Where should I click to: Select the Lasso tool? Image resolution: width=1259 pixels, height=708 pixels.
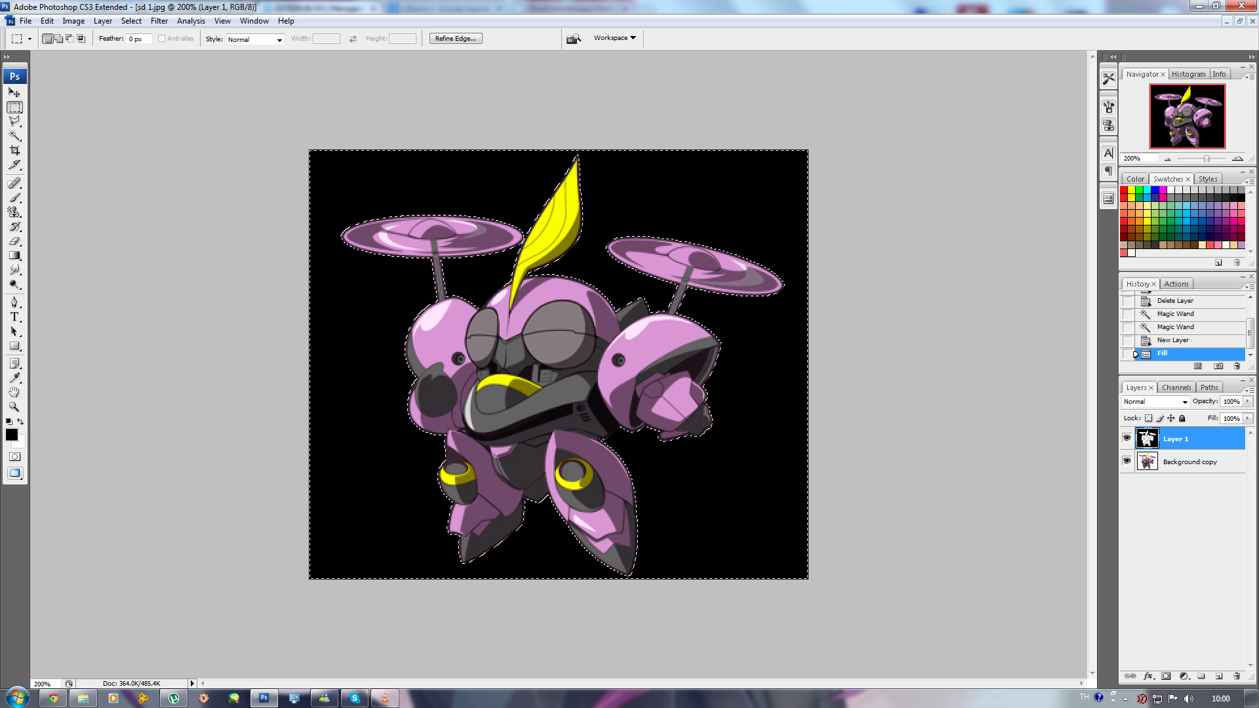pyautogui.click(x=14, y=121)
